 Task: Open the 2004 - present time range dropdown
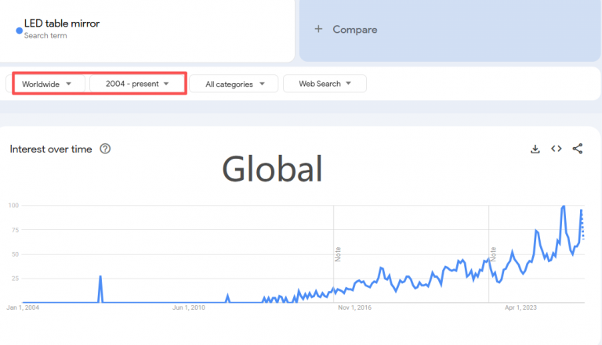(137, 84)
